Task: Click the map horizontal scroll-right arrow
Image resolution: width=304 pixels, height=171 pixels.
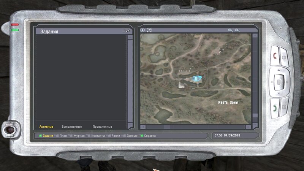Action: 248,127
